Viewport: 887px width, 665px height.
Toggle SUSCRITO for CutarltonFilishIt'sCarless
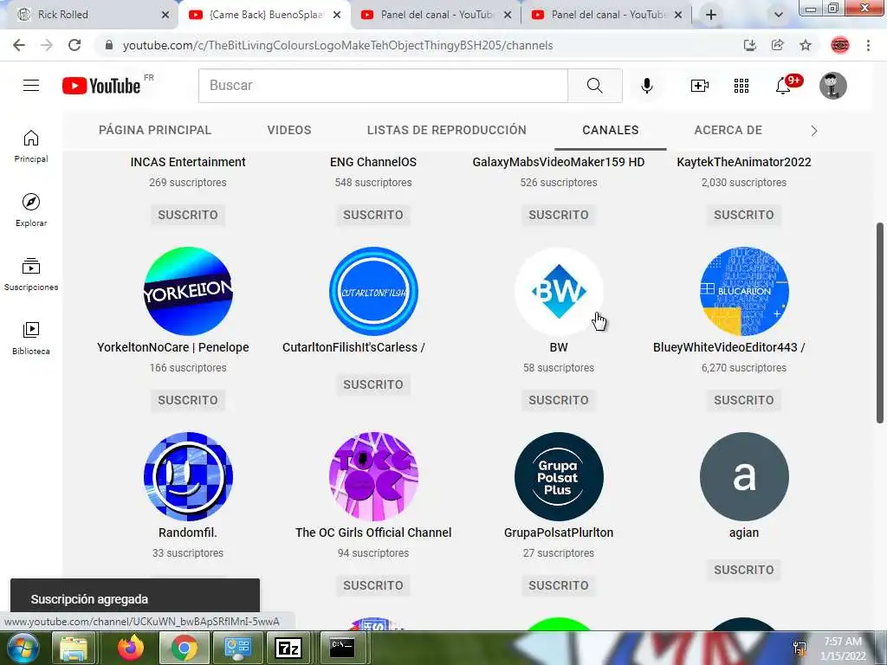[373, 384]
